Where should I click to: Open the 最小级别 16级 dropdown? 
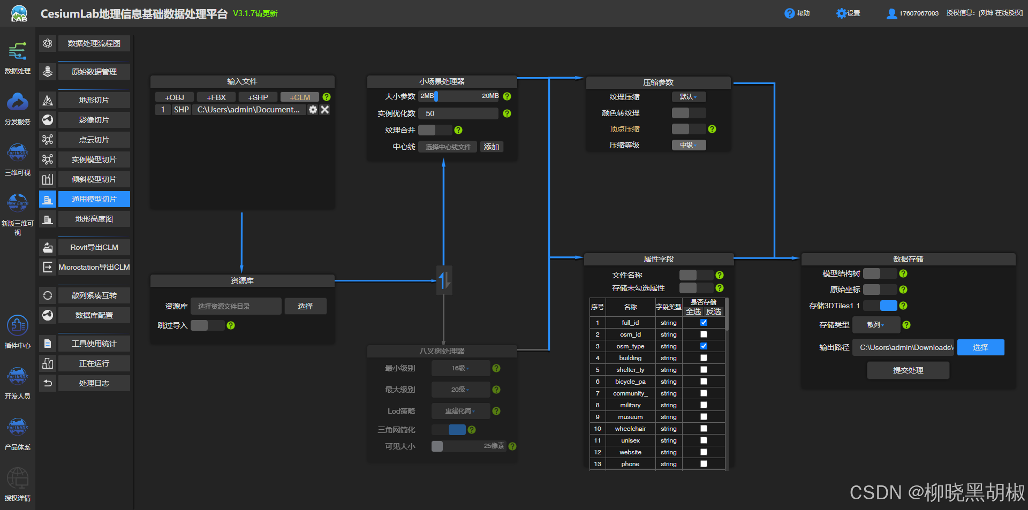coord(460,368)
